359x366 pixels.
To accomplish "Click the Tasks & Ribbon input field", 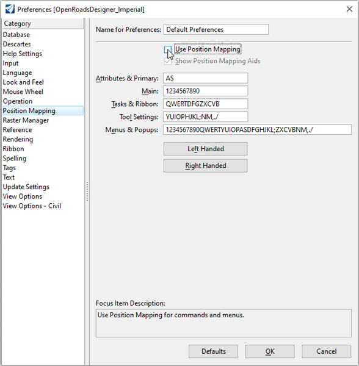I will click(x=206, y=104).
